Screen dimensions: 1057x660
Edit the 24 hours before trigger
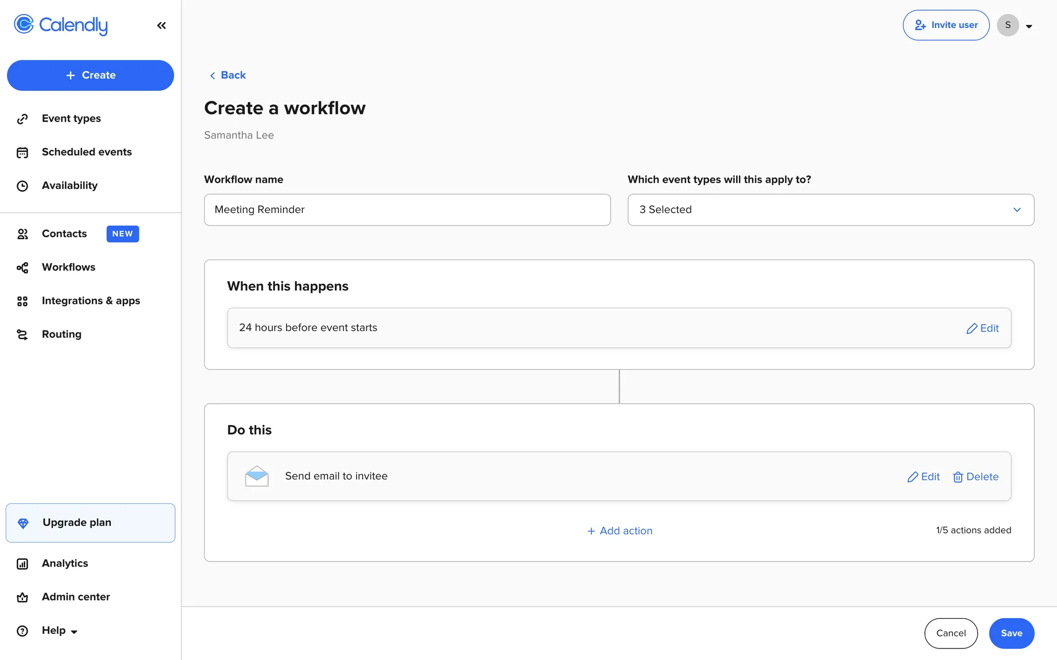pos(983,328)
